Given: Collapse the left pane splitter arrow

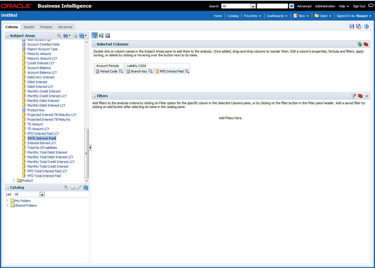Looking at the screenshot, I should click(90, 148).
